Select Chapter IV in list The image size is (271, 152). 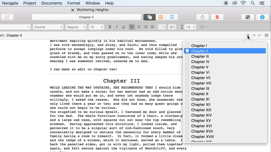pos(225,62)
